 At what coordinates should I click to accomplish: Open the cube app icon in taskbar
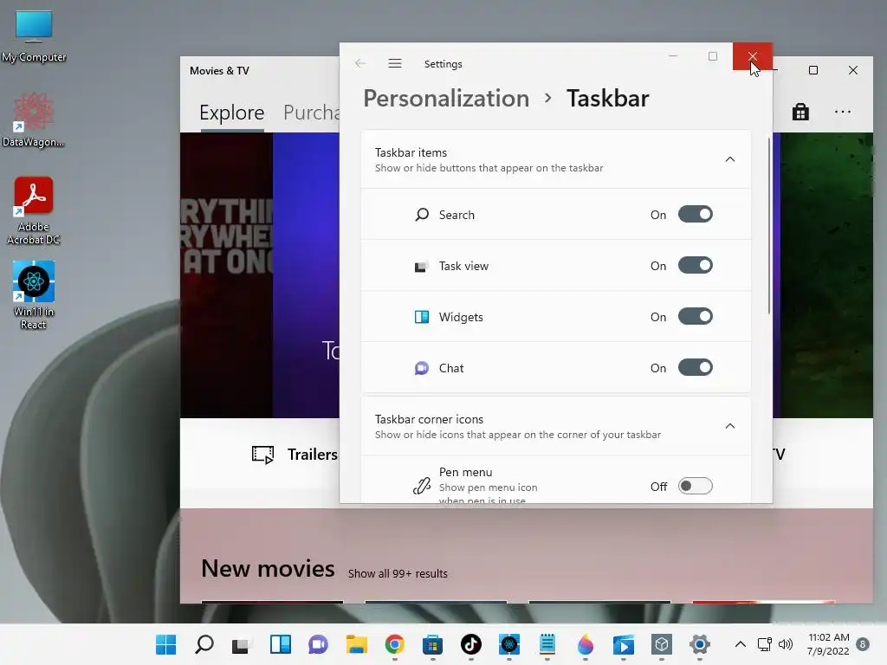click(661, 644)
